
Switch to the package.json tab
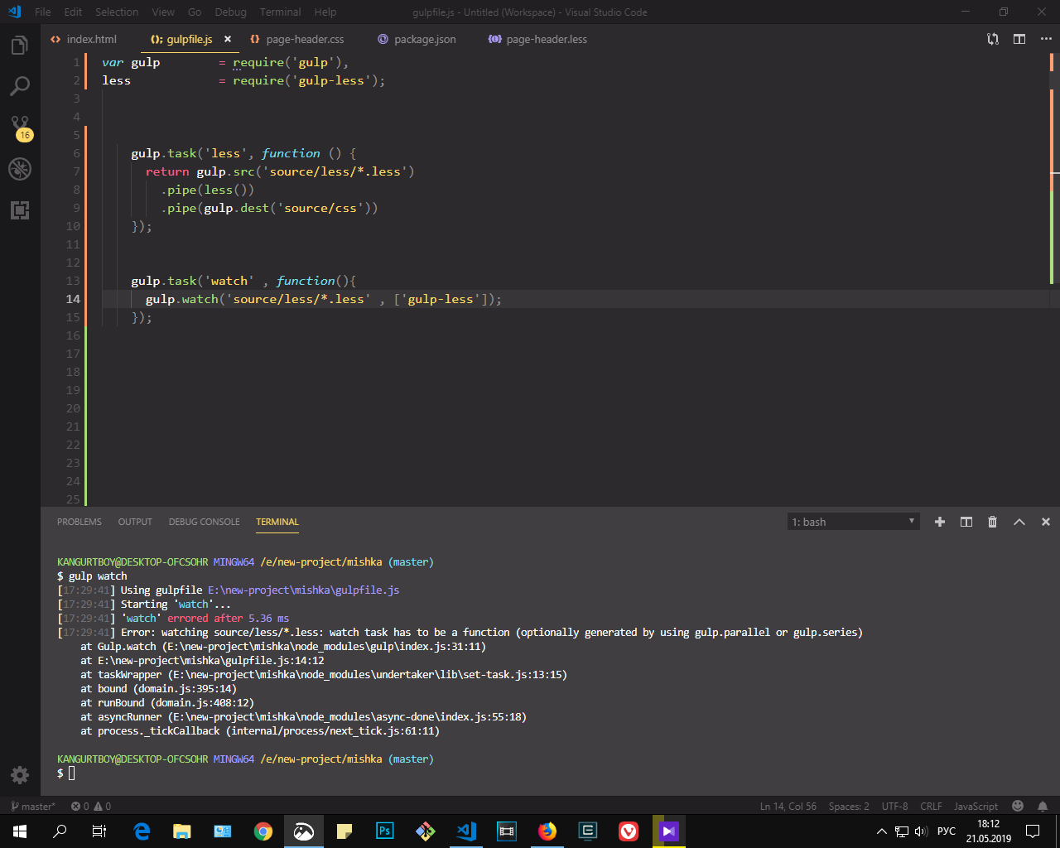click(x=417, y=39)
